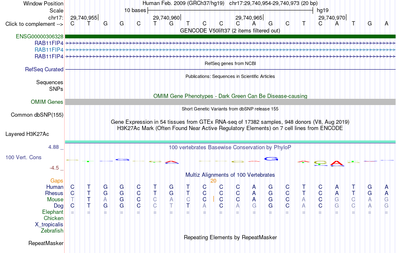Image resolution: width=396 pixels, height=253 pixels.
Task: Click '100 vertebrates Basewise Conservation by PhyloP' title
Action: tap(230, 148)
